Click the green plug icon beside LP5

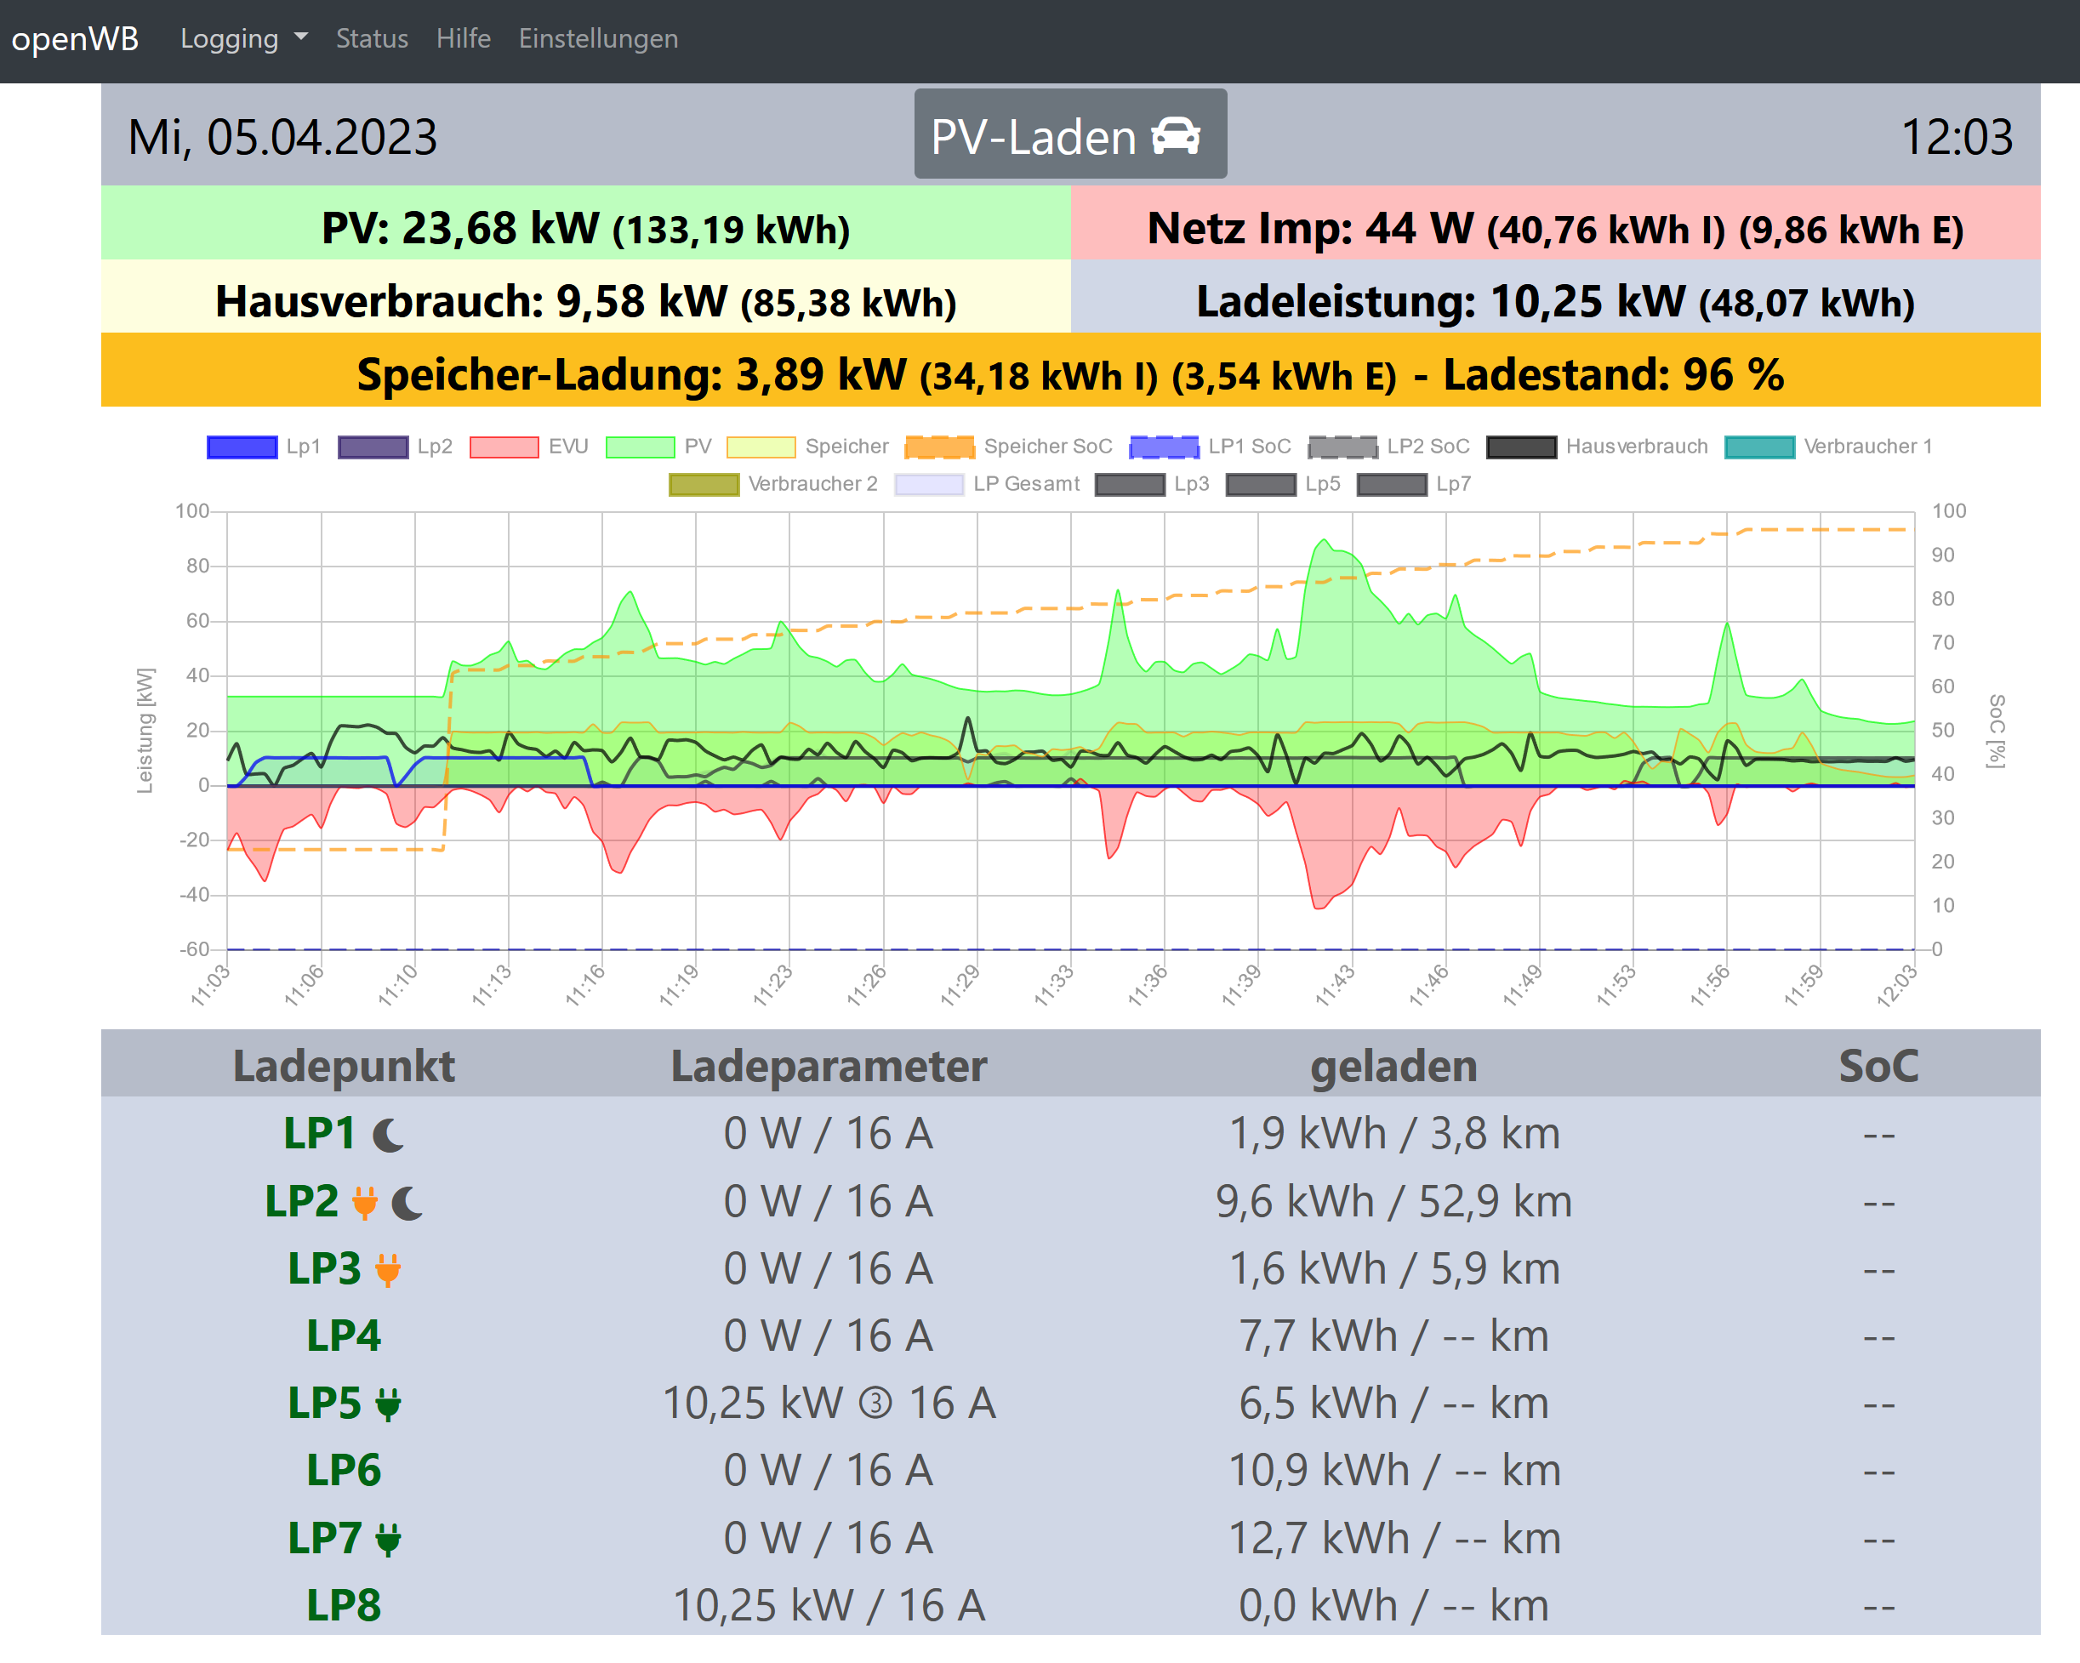click(x=388, y=1404)
